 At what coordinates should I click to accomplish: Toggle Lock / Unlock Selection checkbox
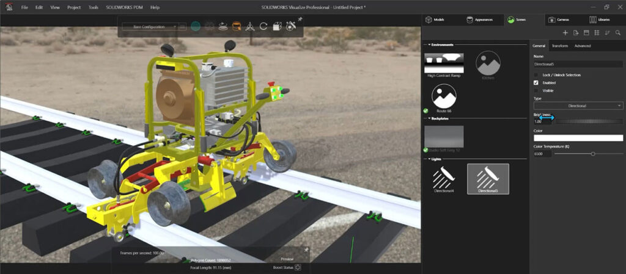[536, 75]
